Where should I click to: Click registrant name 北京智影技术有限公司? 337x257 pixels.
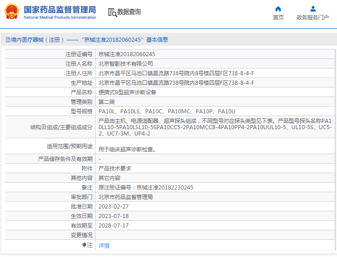pos(125,63)
